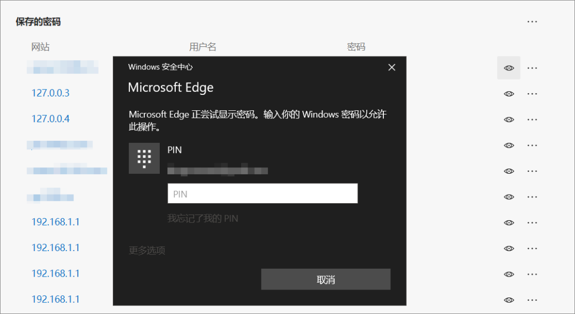Toggle the highlighted eye icon in first row
Viewport: 575px width, 314px height.
pyautogui.click(x=509, y=68)
